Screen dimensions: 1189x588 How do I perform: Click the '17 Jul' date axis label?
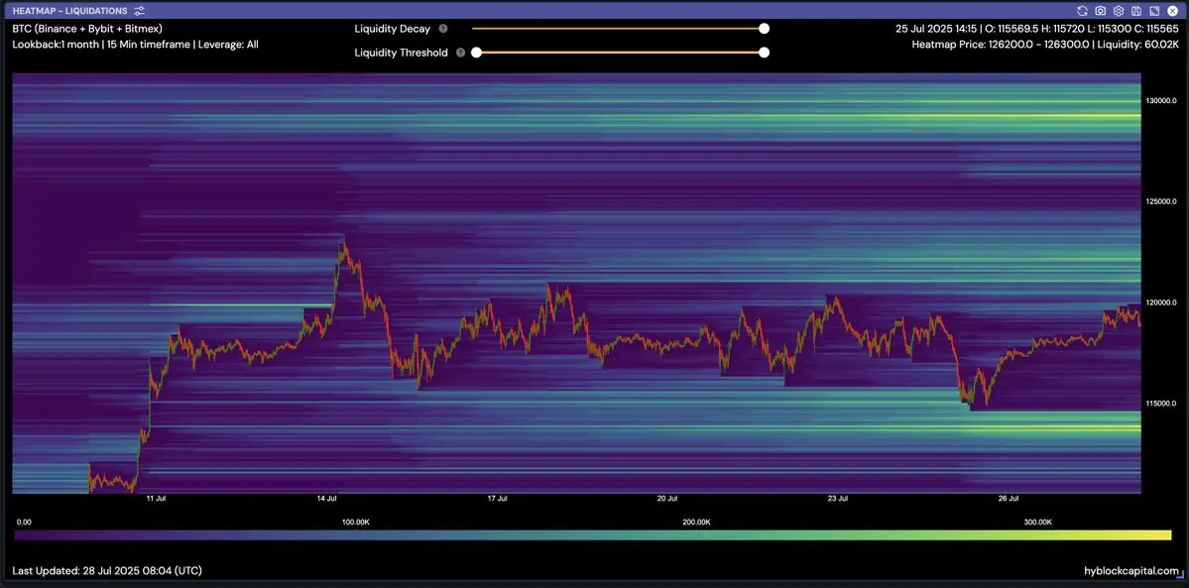click(x=497, y=499)
